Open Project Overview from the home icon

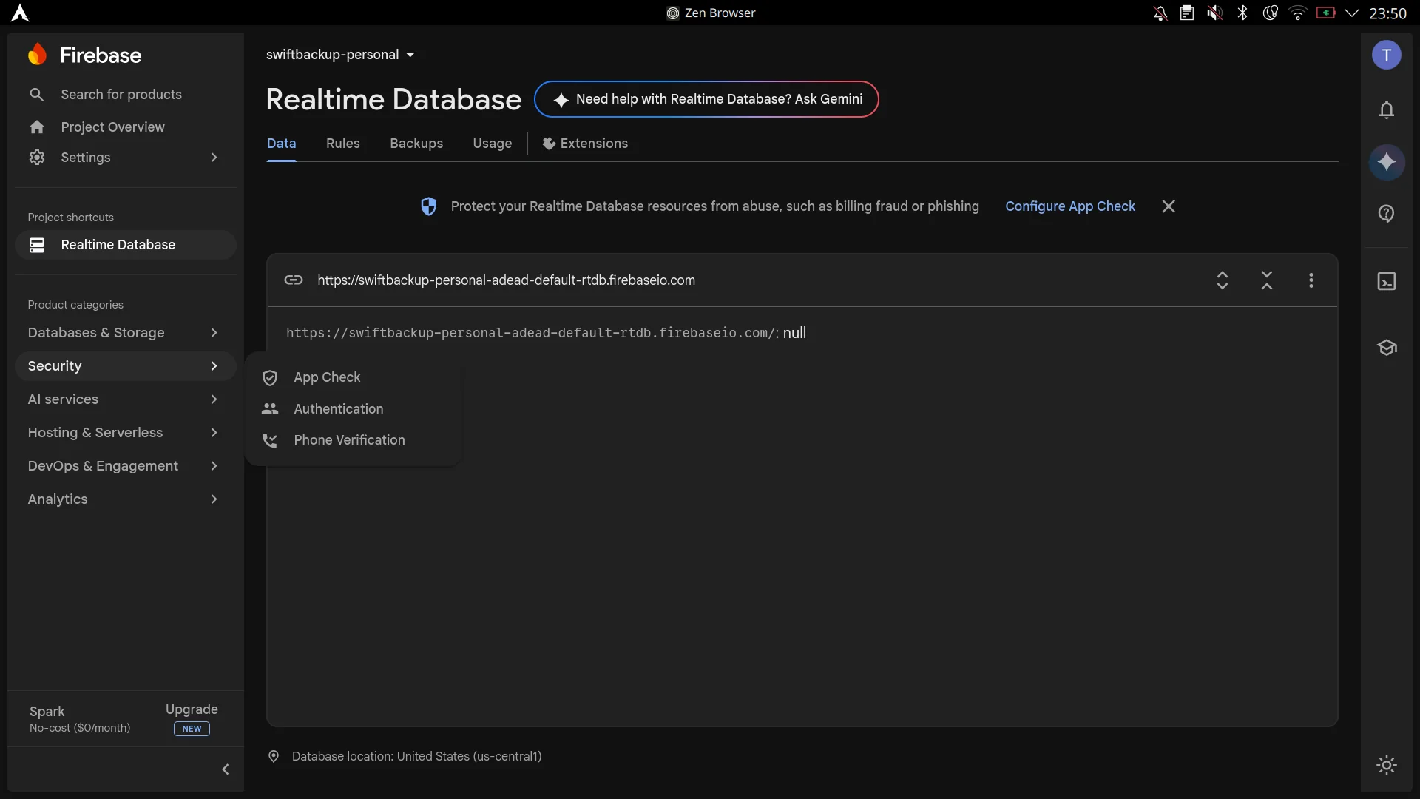pyautogui.click(x=37, y=127)
